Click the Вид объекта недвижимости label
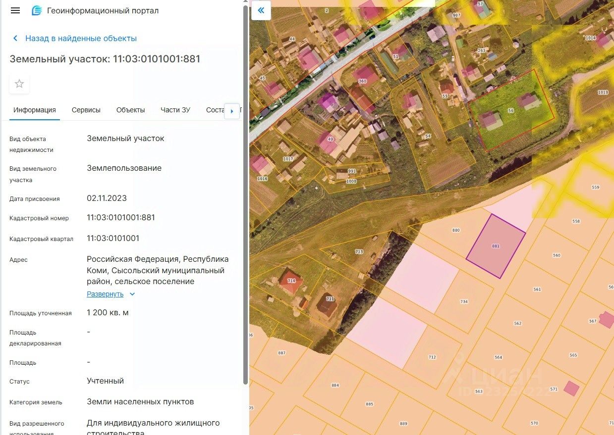 [31, 144]
